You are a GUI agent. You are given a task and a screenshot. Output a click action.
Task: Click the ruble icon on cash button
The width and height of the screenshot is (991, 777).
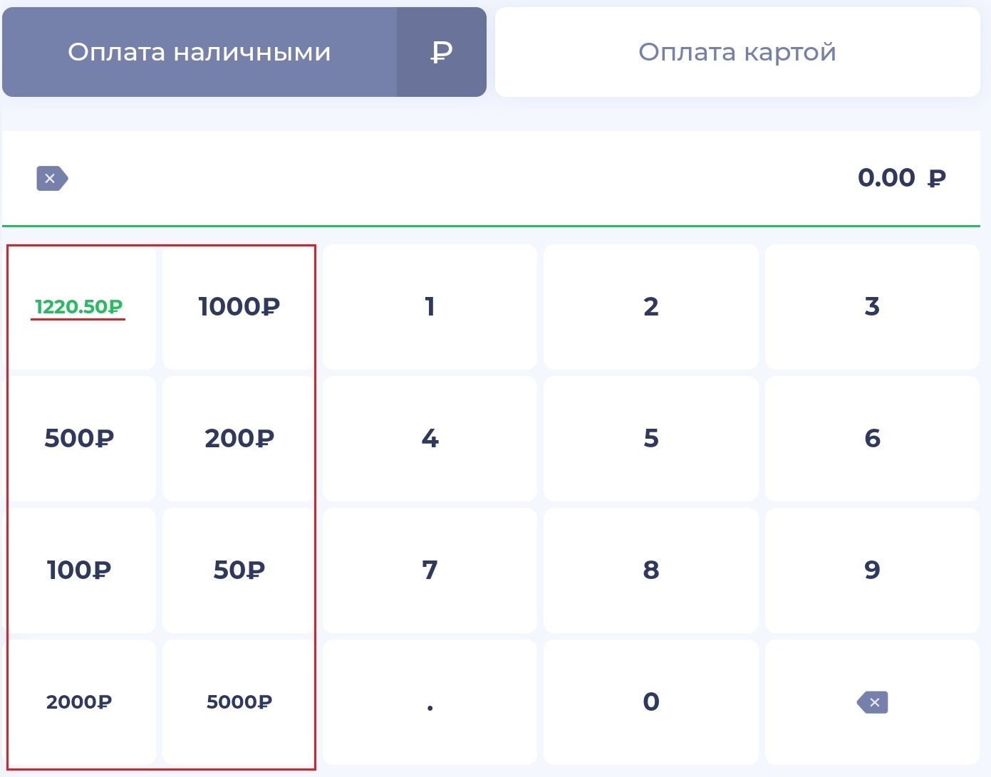(x=442, y=52)
